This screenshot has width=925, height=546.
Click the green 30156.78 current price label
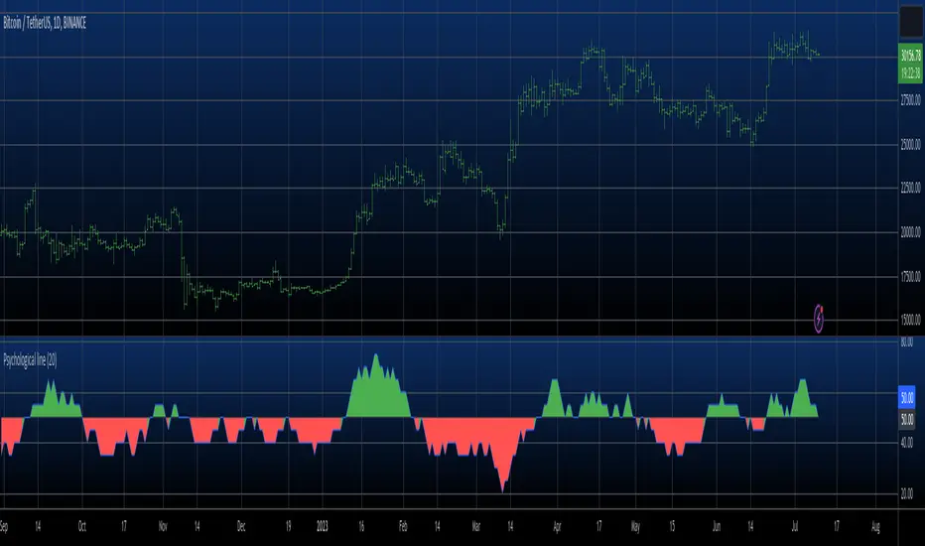pyautogui.click(x=911, y=57)
